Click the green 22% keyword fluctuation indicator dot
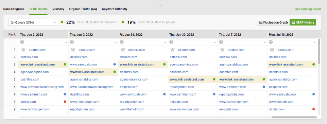 coord(62,22)
